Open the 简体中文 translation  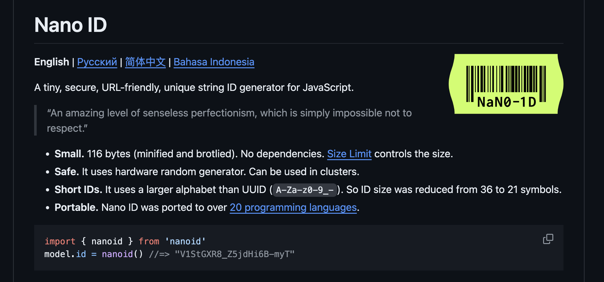click(145, 62)
